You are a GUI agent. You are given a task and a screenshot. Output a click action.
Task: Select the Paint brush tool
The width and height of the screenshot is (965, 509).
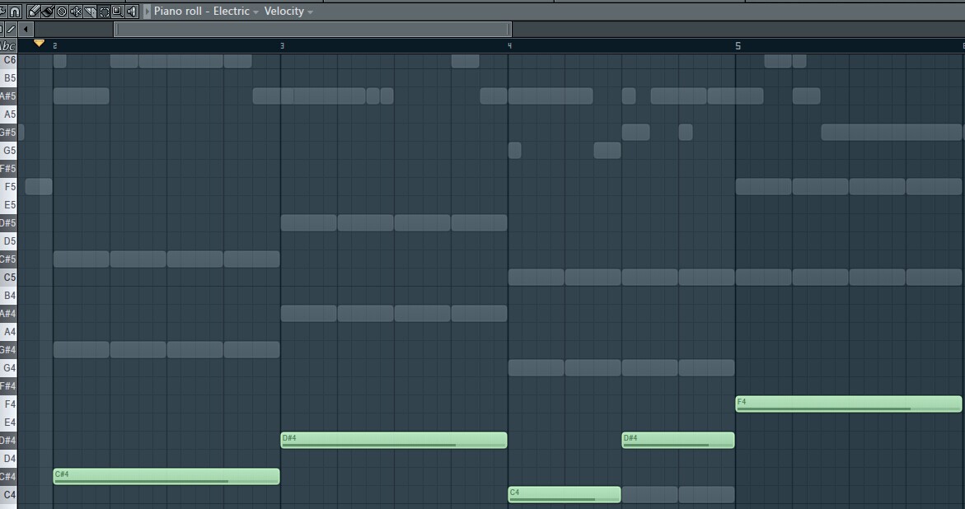48,11
